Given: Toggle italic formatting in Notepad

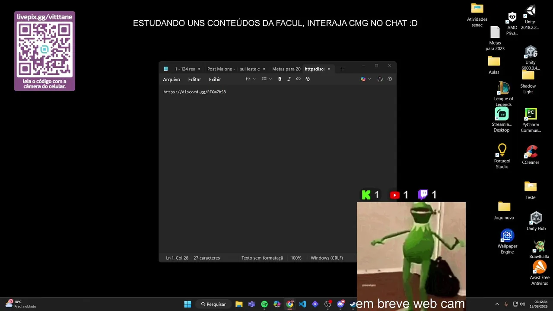Looking at the screenshot, I should tap(289, 79).
